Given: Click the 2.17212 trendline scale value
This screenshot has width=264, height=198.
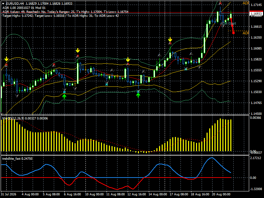Looking at the screenshot, I should click(x=255, y=158).
